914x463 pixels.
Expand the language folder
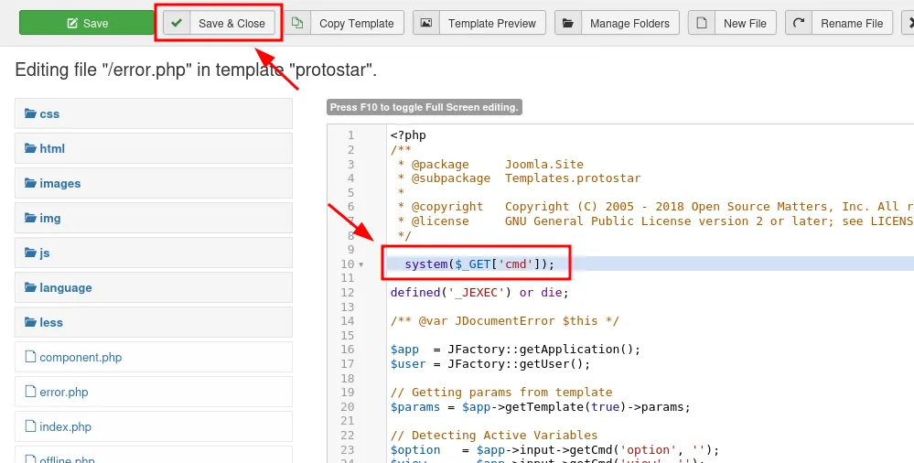pos(154,287)
